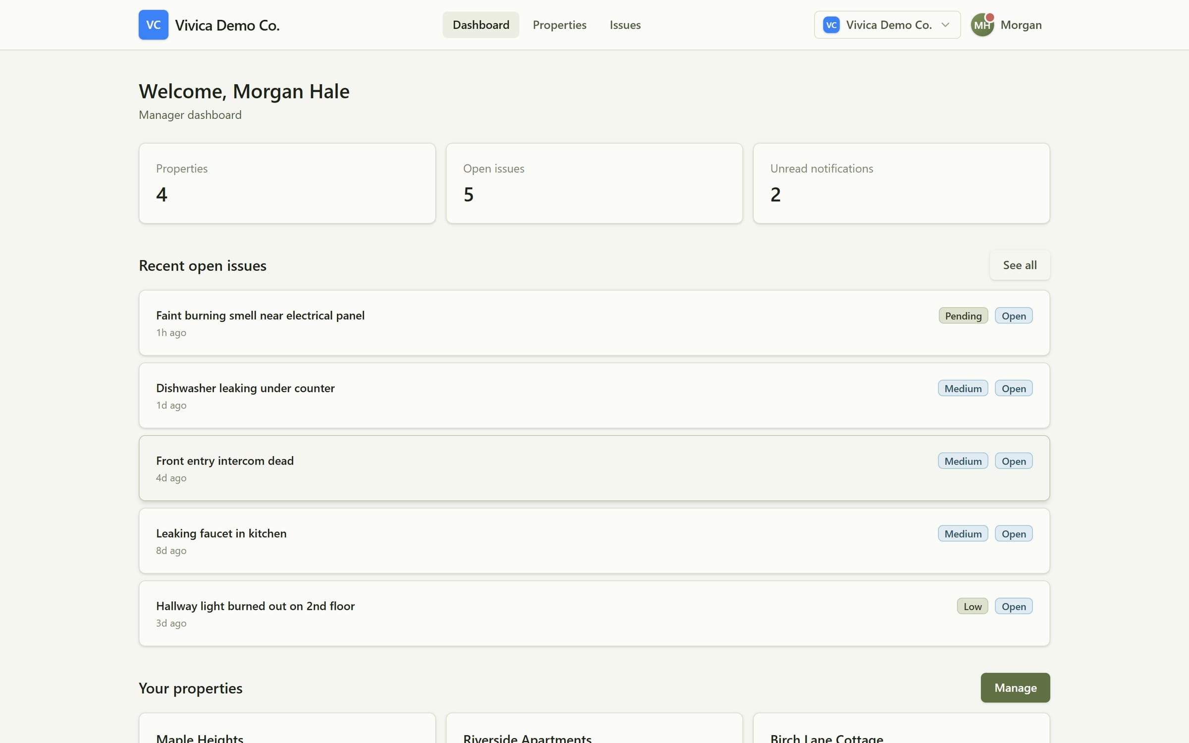Open the Birch Lane Cottage property card
This screenshot has height=743, width=1189.
click(x=901, y=728)
